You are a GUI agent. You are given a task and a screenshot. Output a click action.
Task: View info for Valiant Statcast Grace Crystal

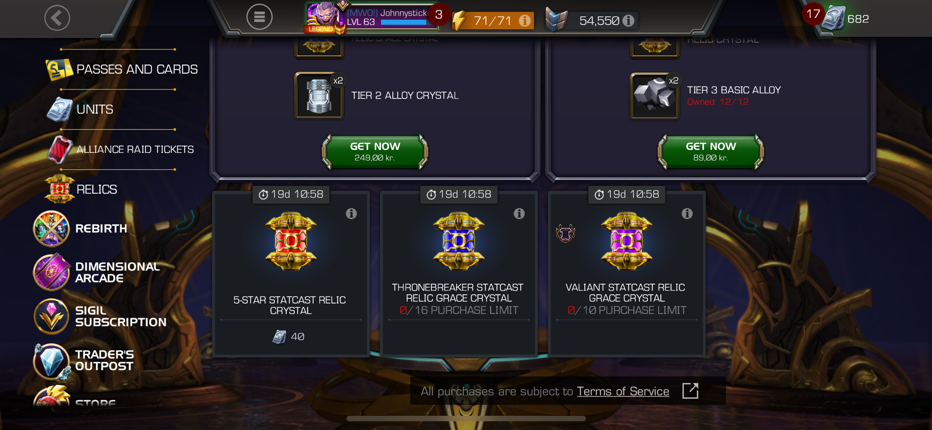pyautogui.click(x=687, y=214)
